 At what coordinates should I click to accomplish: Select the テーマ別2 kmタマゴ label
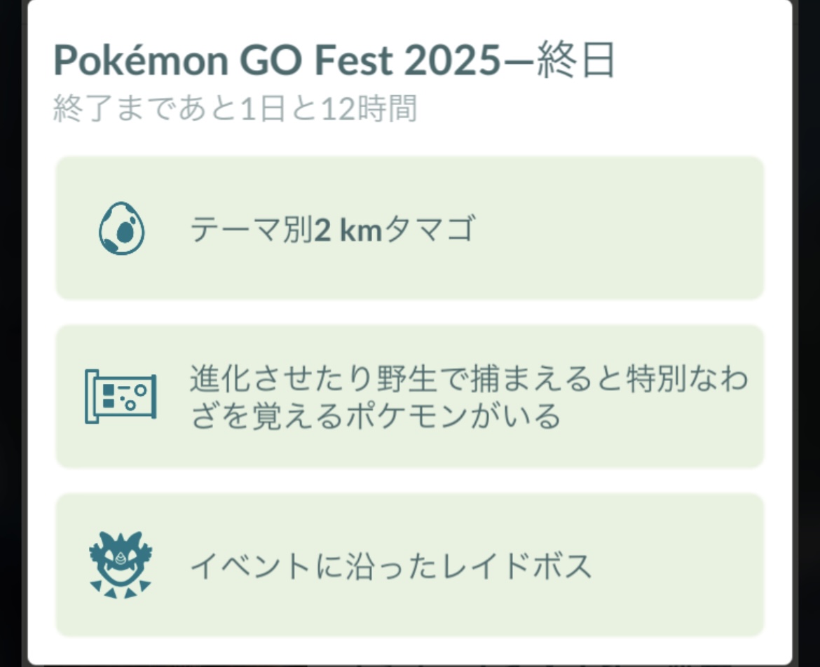point(332,230)
